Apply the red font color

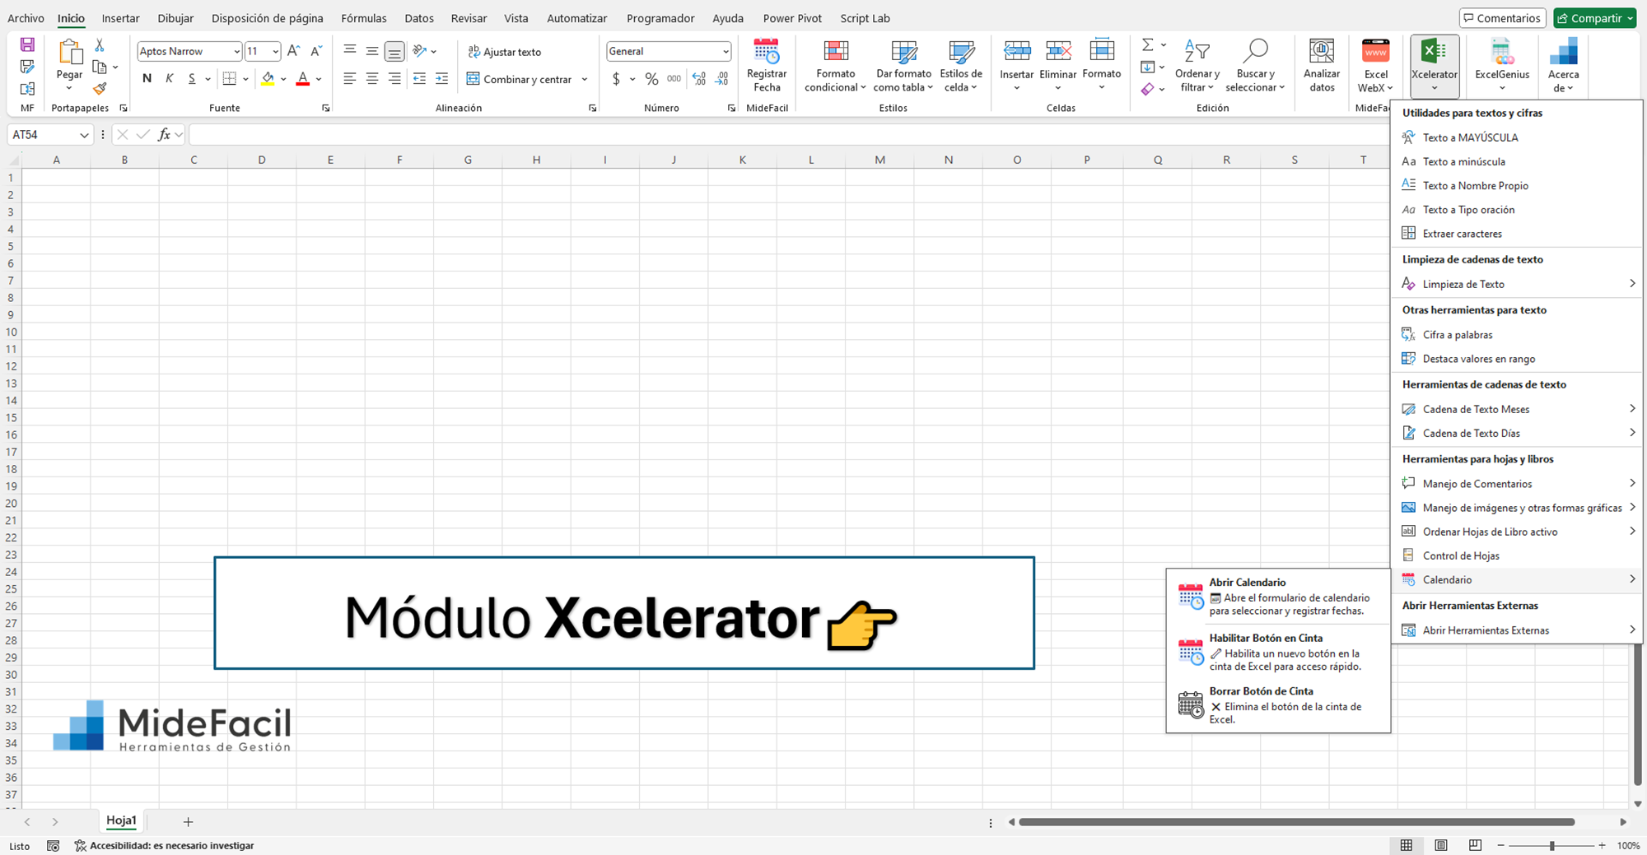[x=302, y=79]
